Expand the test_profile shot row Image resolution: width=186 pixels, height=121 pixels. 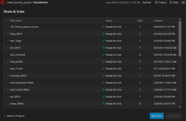pyautogui.click(x=8, y=61)
